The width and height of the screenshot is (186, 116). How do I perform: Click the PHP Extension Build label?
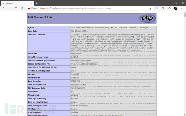click(x=37, y=88)
